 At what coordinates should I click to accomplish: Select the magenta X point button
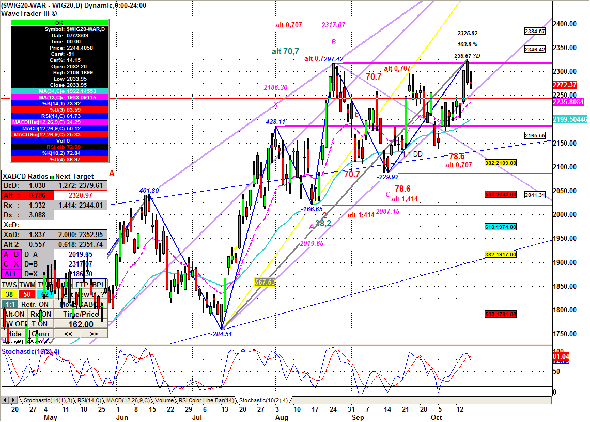tap(17, 264)
